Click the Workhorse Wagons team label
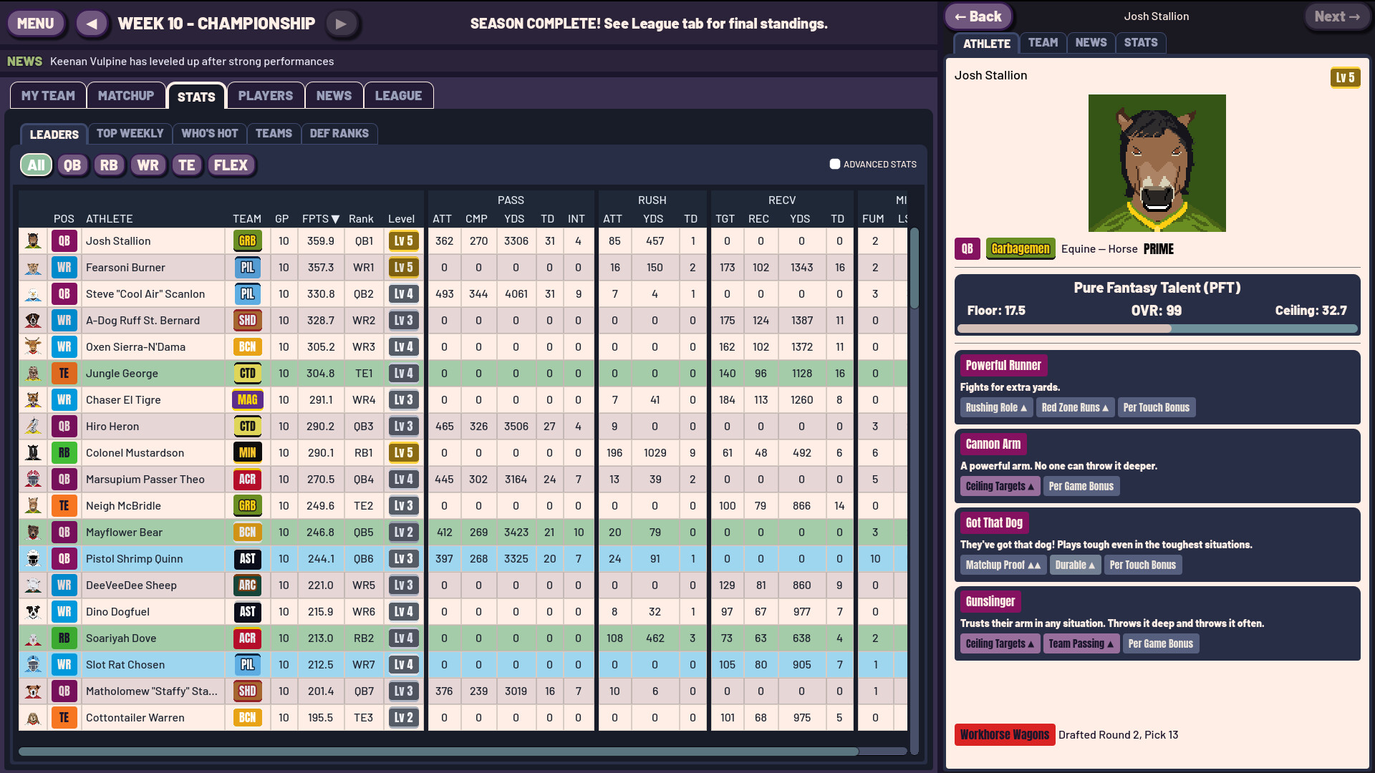This screenshot has height=773, width=1375. click(x=1005, y=735)
